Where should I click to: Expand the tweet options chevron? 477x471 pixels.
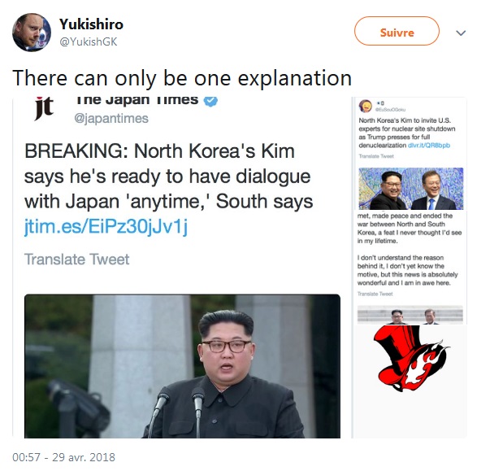tap(461, 33)
